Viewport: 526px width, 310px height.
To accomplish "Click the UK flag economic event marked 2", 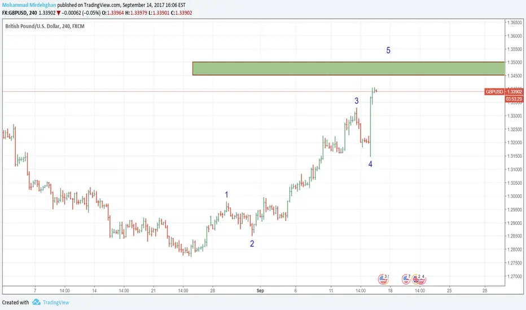I will coord(417,279).
